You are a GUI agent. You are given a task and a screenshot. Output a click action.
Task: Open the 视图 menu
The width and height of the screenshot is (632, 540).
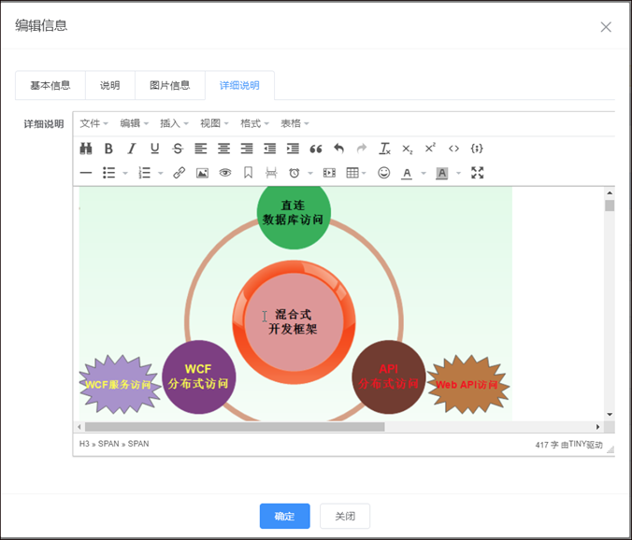pos(214,123)
